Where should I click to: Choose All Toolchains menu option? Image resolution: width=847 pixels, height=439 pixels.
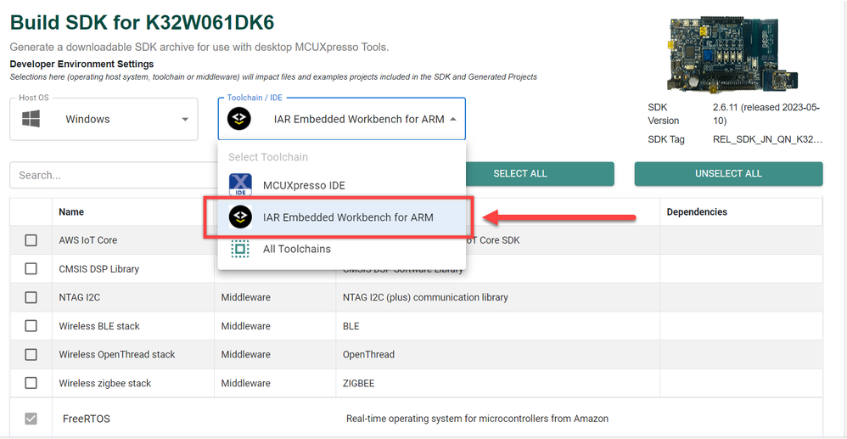pos(297,249)
